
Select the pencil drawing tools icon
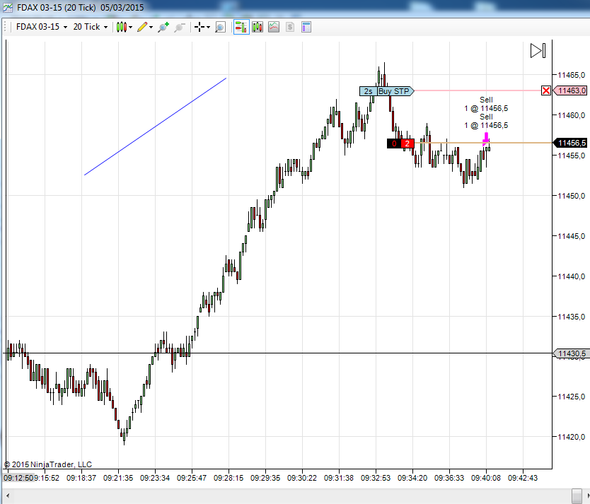pos(142,27)
